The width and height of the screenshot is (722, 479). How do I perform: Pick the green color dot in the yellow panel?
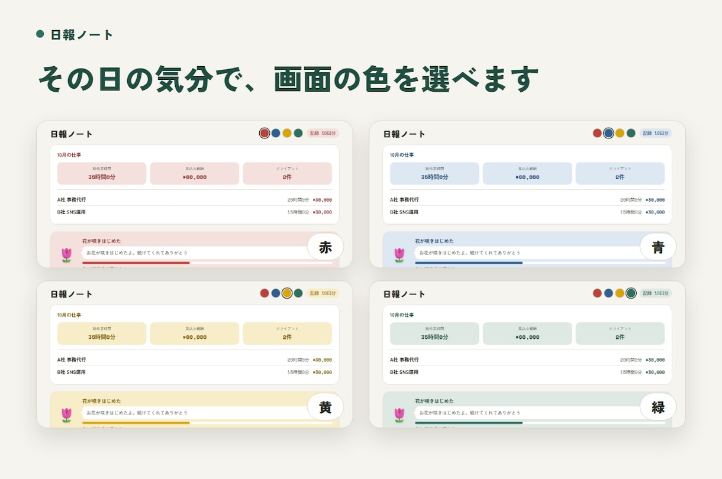coord(298,293)
